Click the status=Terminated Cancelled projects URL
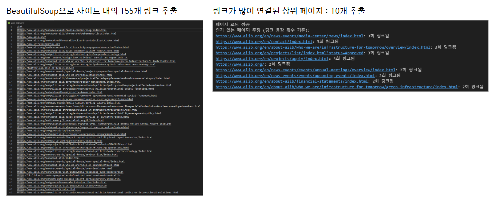The width and height of the screenshot is (495, 205). point(74,144)
